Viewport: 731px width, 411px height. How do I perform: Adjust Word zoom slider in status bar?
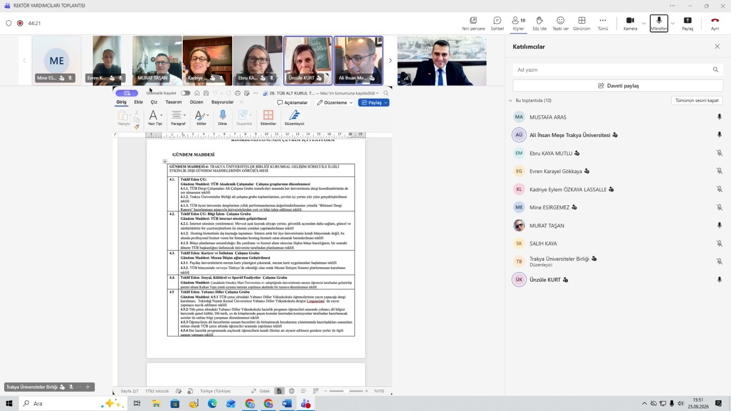point(346,391)
